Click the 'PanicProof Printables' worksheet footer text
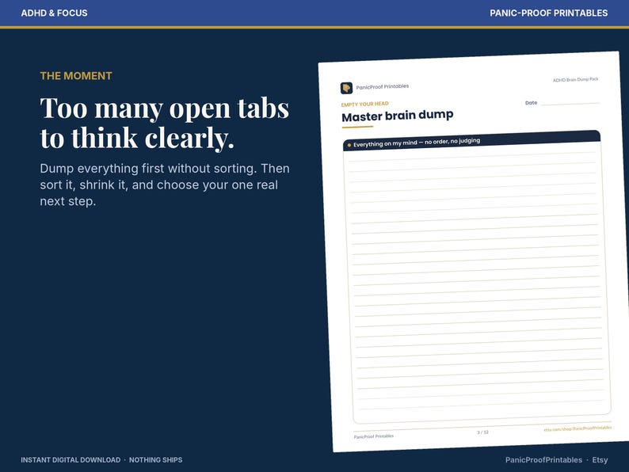 (x=373, y=436)
